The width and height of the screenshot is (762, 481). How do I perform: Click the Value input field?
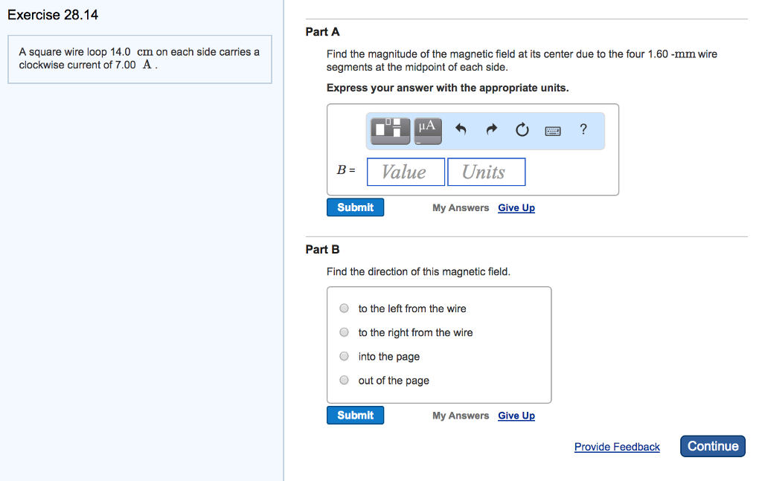[x=406, y=172]
